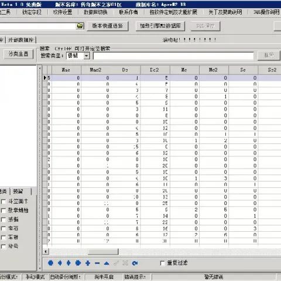Open the 按软件定制及功能扩展 menu

coord(173,12)
